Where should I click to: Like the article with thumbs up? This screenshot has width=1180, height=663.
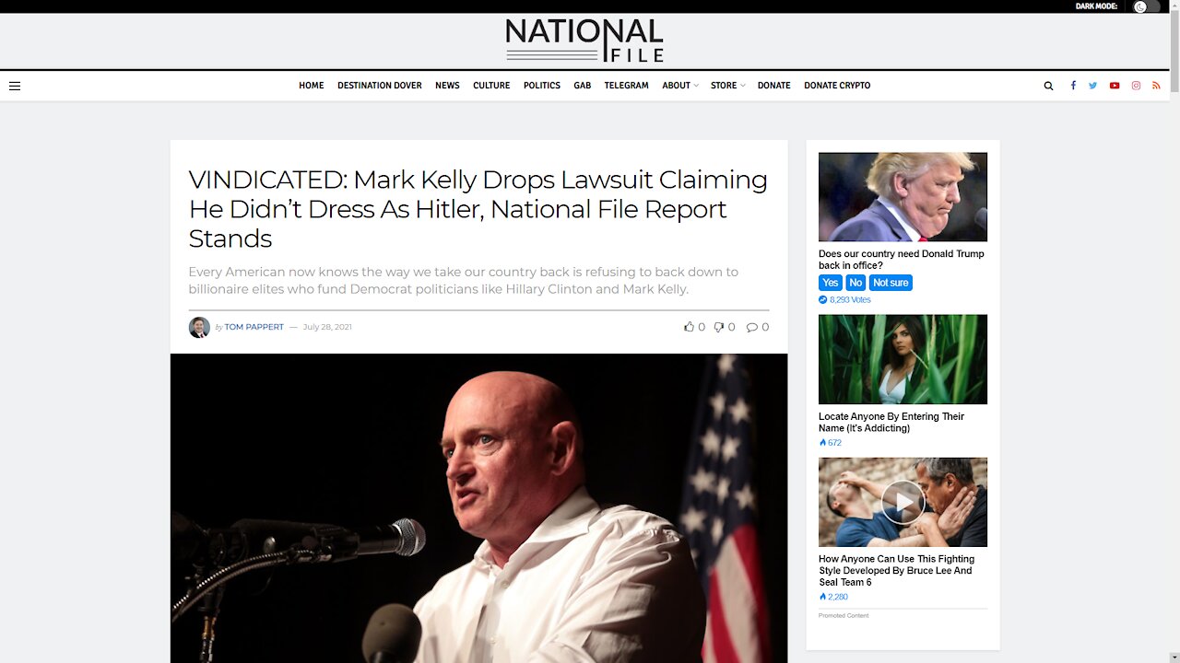(689, 327)
